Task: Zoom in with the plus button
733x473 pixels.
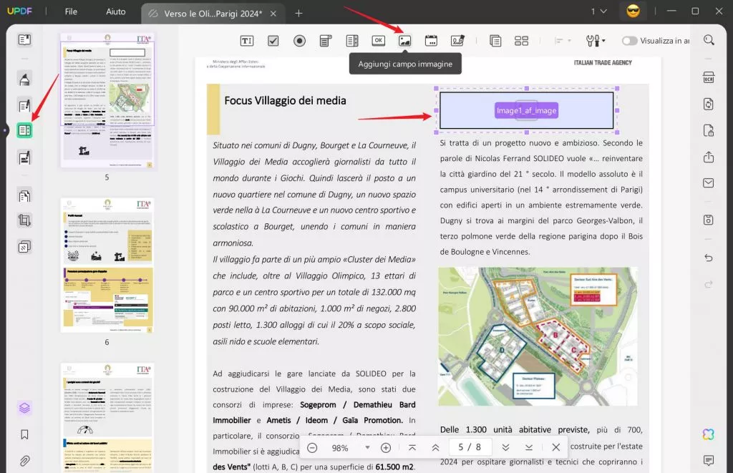Action: [386, 447]
